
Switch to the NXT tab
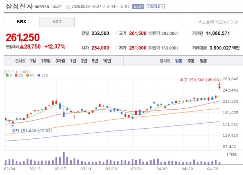click(57, 22)
